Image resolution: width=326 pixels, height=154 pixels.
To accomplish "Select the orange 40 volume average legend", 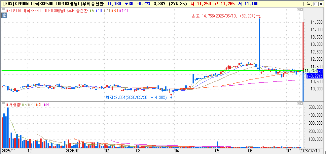I will pyautogui.click(x=40, y=105).
